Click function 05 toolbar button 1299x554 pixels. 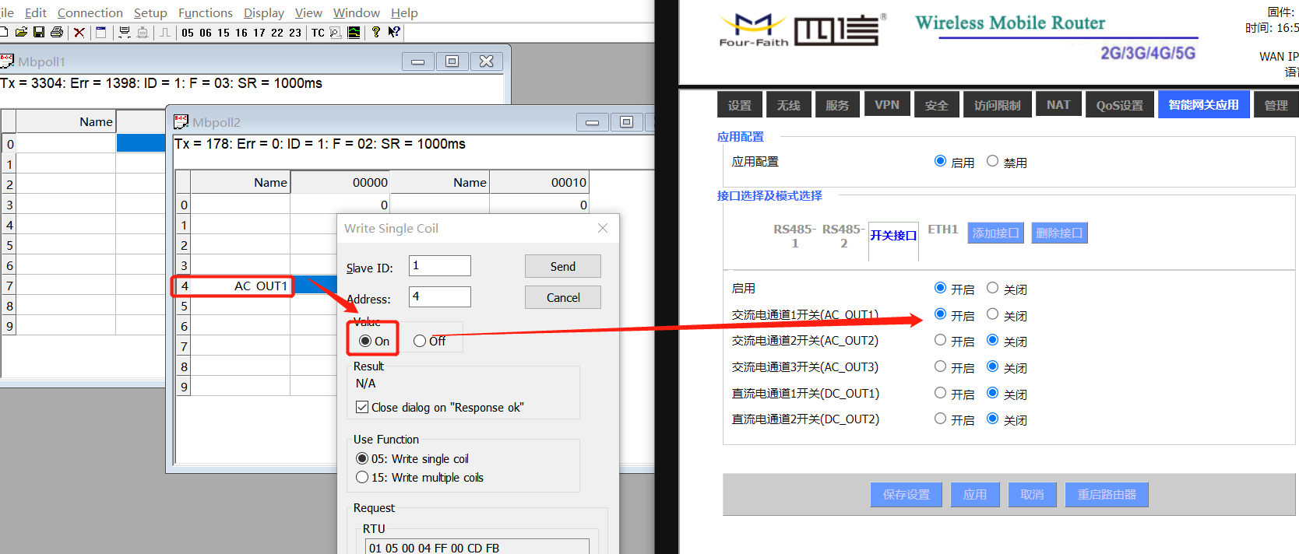click(188, 33)
